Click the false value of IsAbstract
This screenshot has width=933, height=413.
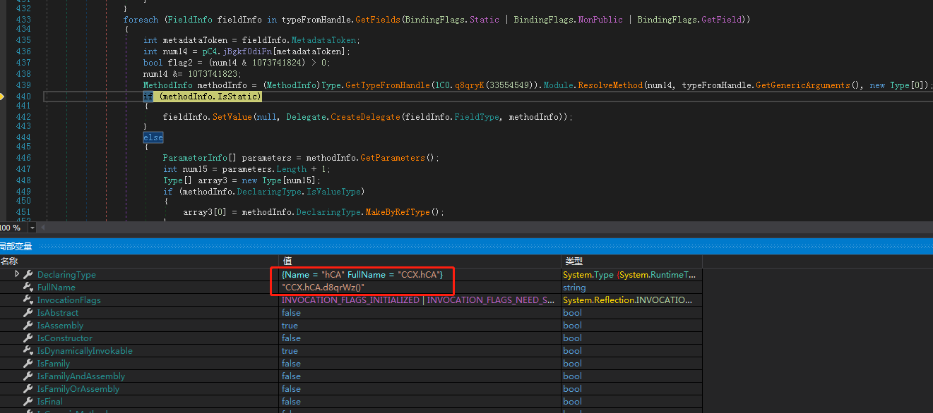pyautogui.click(x=291, y=312)
